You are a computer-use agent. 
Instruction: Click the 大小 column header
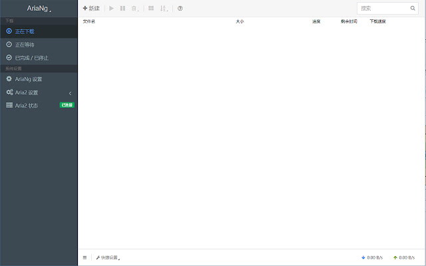coord(240,21)
